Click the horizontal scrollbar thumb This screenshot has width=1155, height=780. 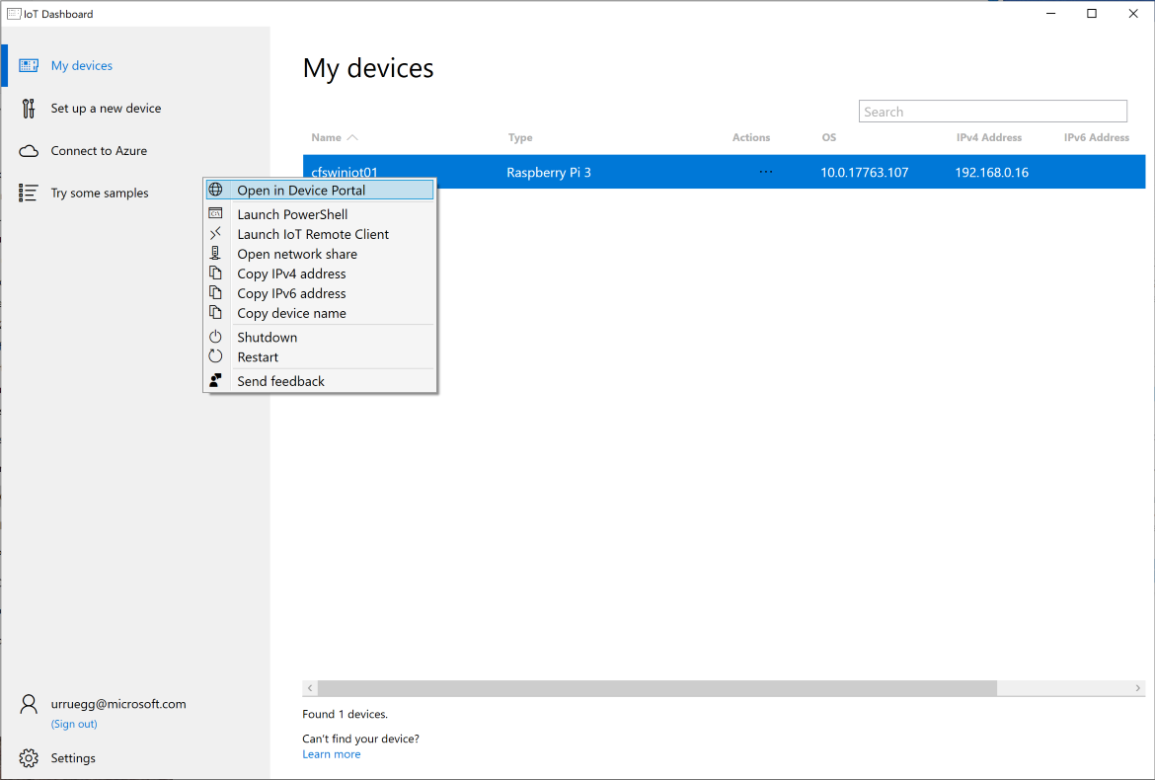657,688
